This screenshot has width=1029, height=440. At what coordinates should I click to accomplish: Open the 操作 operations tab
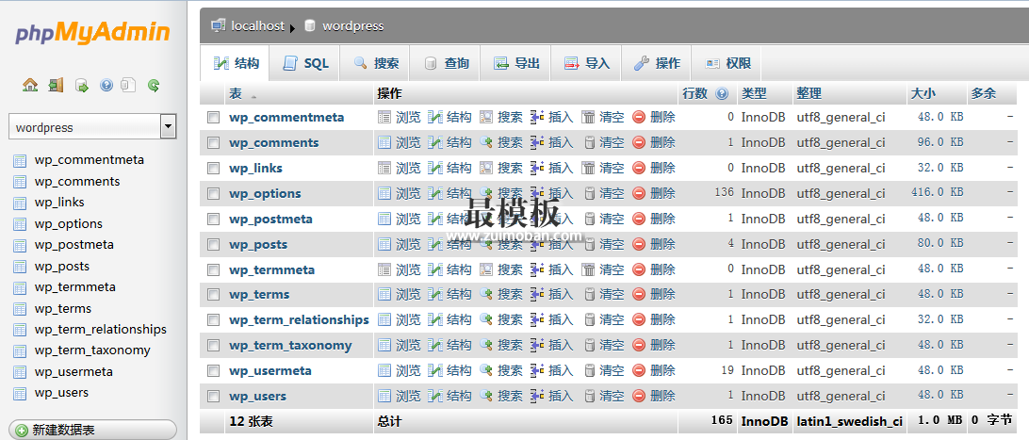click(657, 64)
